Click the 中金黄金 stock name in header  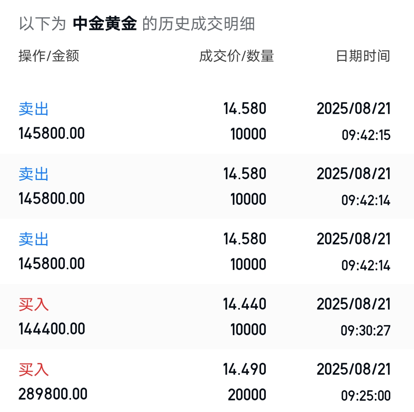coord(105,24)
